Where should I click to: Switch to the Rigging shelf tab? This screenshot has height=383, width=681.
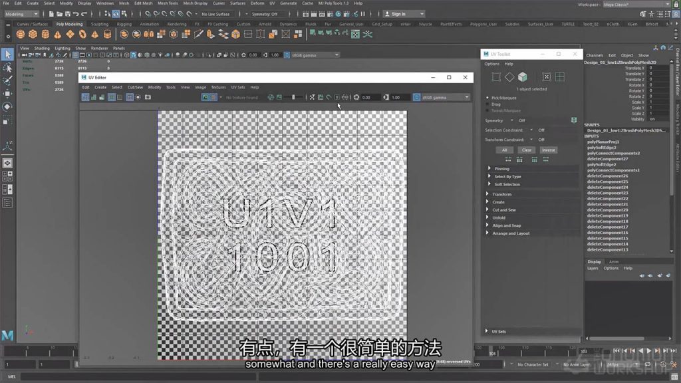click(x=124, y=25)
